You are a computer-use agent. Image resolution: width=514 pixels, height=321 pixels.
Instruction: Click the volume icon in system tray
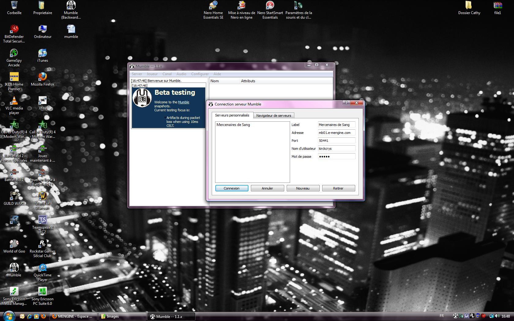click(x=497, y=316)
